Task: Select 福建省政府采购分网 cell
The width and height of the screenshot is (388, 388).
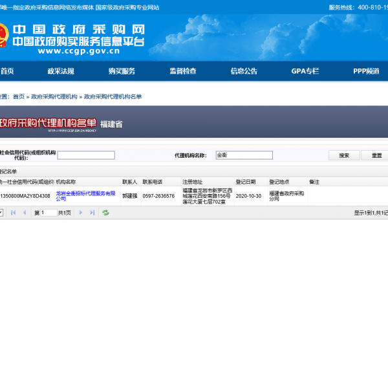Action: click(286, 196)
